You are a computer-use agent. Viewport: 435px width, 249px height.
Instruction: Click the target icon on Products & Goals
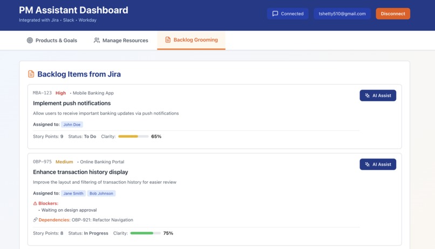30,40
